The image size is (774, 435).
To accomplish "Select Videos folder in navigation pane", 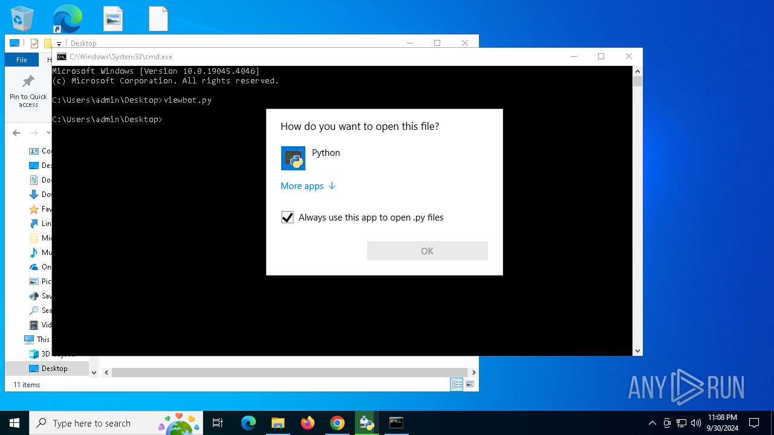I will point(40,325).
